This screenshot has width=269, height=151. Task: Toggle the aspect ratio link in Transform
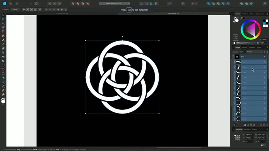267,136
